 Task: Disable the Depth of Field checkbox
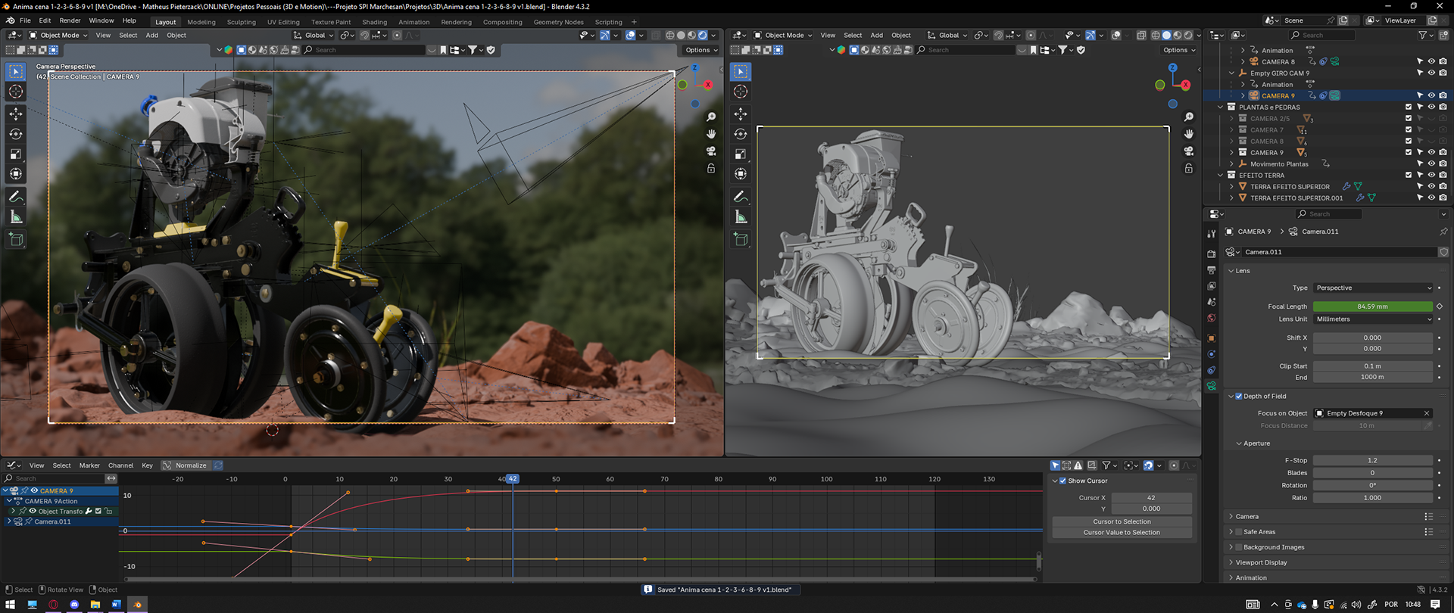tap(1239, 396)
